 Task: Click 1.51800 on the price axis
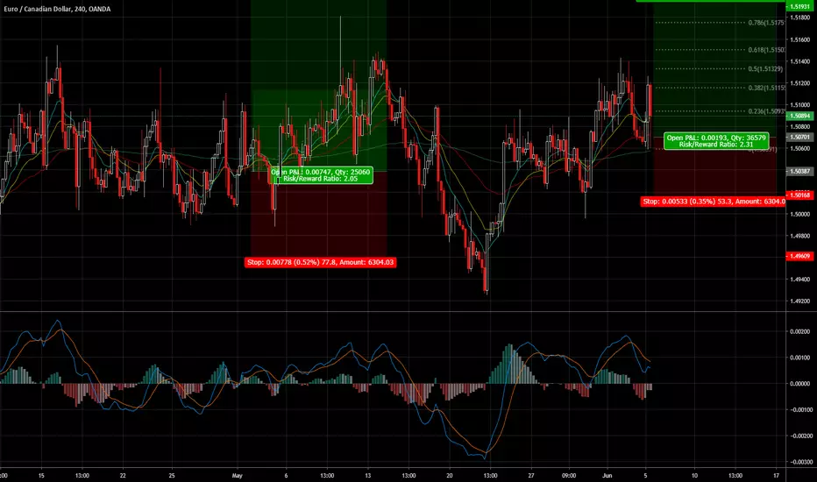click(799, 18)
